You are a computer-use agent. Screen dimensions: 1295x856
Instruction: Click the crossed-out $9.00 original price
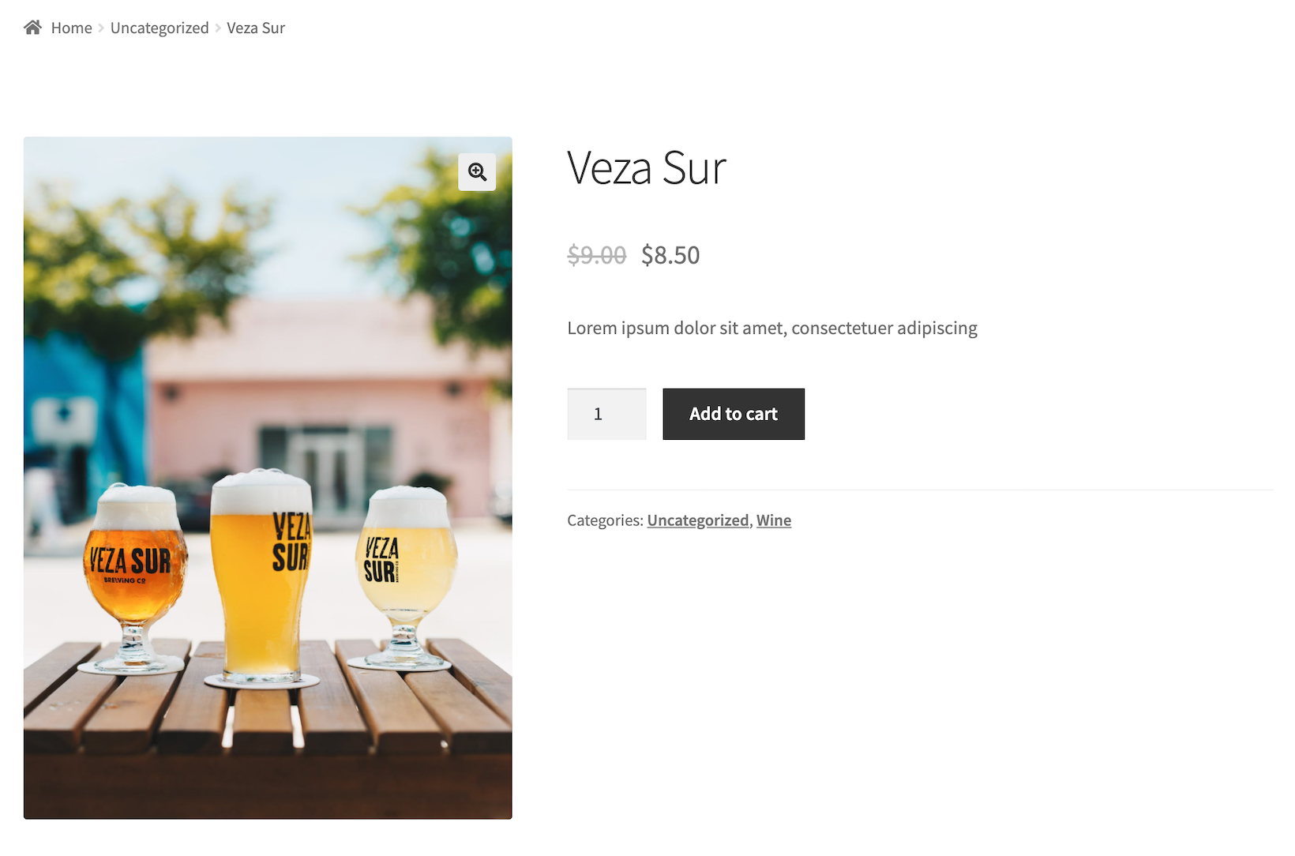click(597, 255)
